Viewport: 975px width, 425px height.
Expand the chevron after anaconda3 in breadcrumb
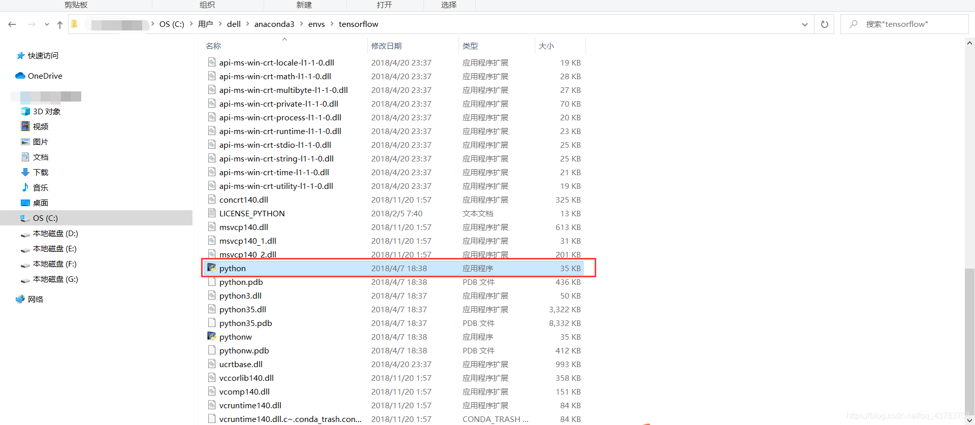pos(302,24)
